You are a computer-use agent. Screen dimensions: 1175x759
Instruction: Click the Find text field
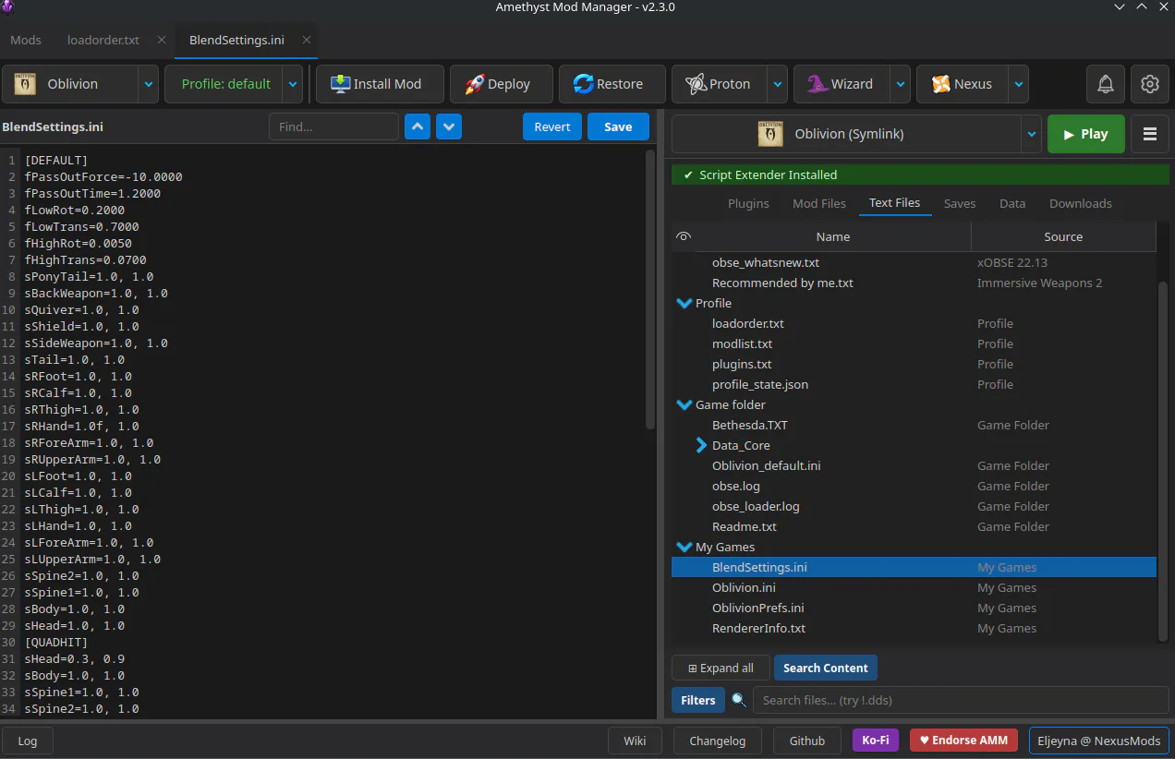click(x=333, y=126)
